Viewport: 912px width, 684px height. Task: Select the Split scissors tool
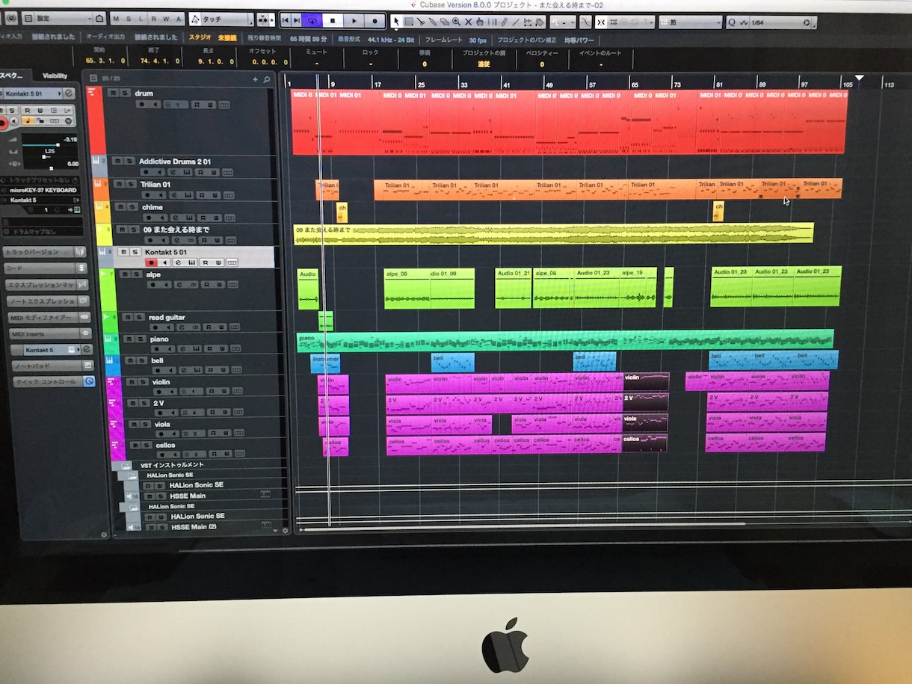coord(421,22)
